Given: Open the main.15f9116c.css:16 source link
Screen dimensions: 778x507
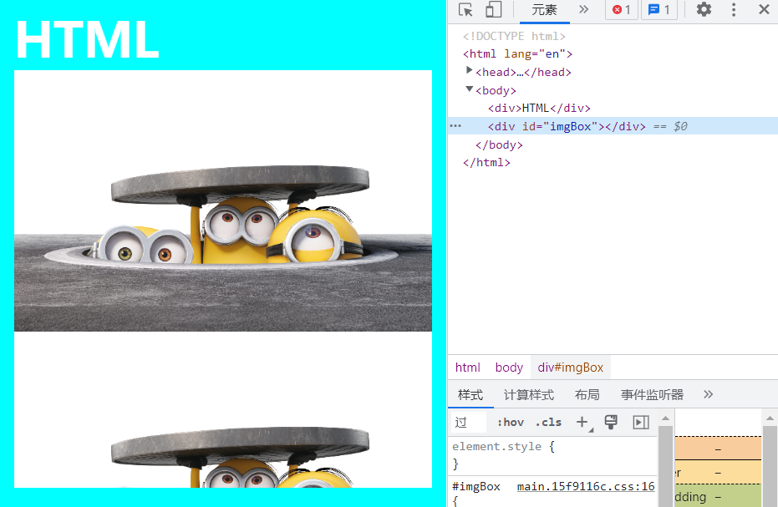Looking at the screenshot, I should point(586,487).
